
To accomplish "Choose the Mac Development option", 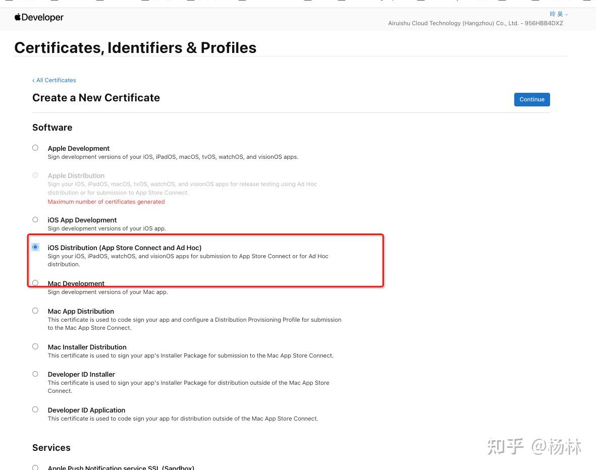I will (x=35, y=282).
